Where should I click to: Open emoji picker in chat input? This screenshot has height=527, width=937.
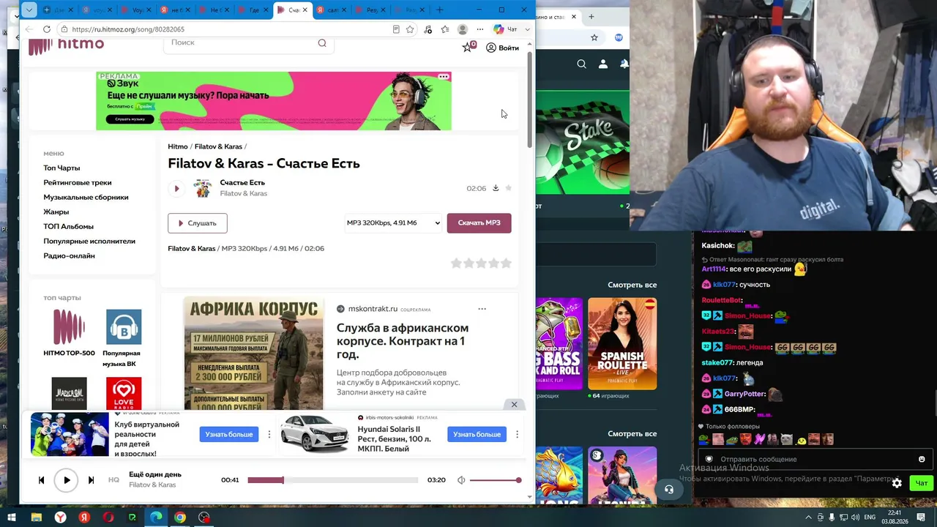[922, 459]
